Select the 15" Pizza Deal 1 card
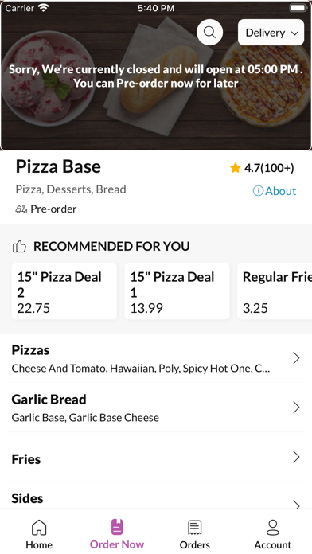 pyautogui.click(x=177, y=291)
